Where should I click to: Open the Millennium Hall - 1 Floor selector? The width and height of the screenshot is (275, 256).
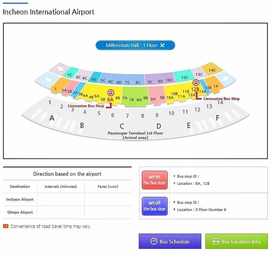tap(135, 45)
